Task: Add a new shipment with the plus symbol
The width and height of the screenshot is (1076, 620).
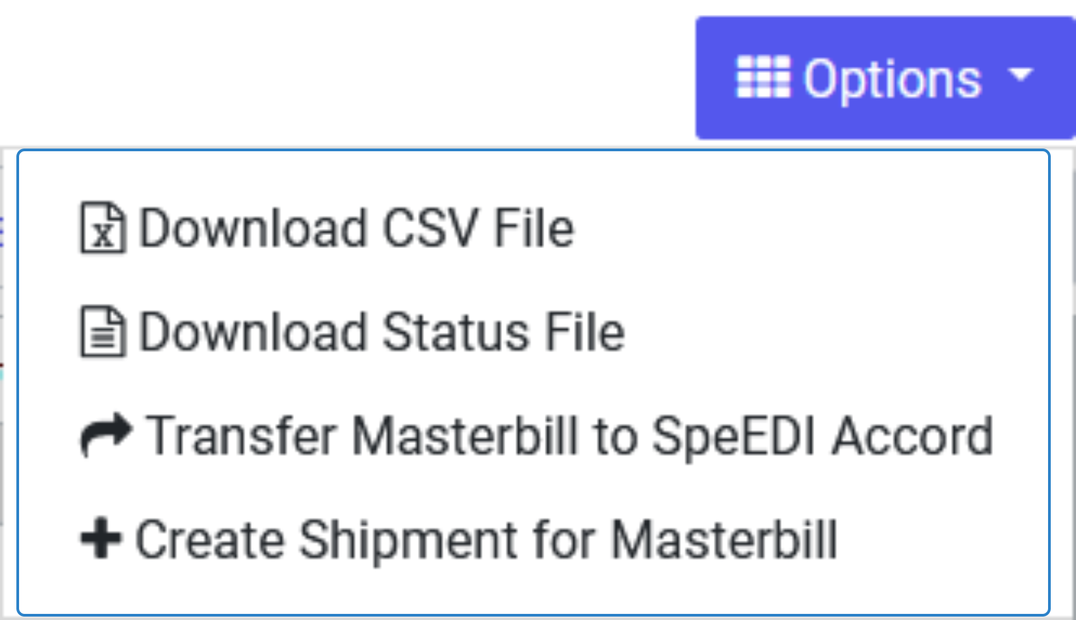Action: coord(101,539)
